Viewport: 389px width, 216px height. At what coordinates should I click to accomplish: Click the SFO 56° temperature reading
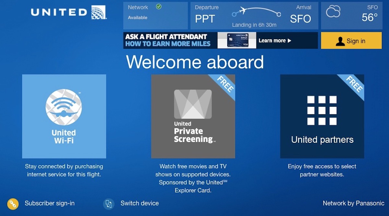pos(370,17)
